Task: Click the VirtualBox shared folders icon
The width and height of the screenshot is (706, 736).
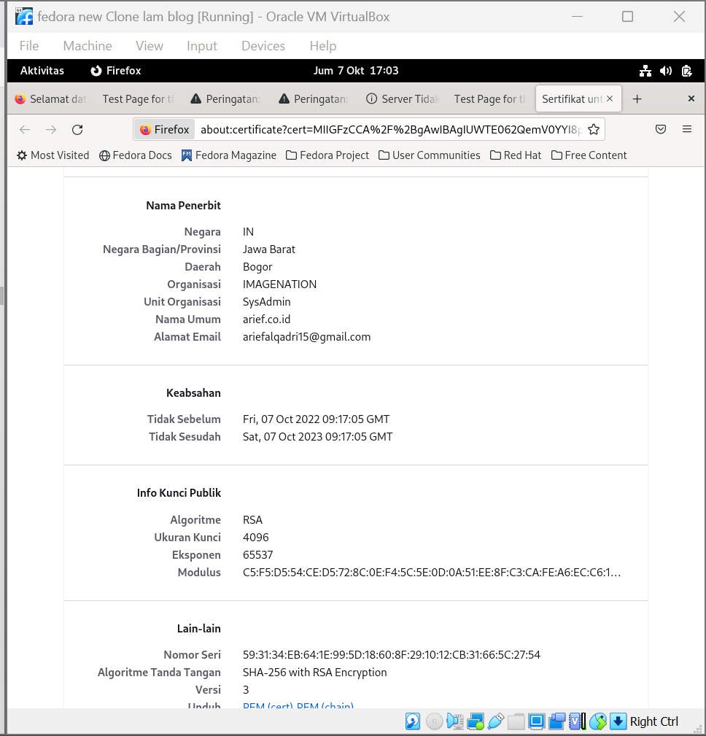Action: [516, 721]
